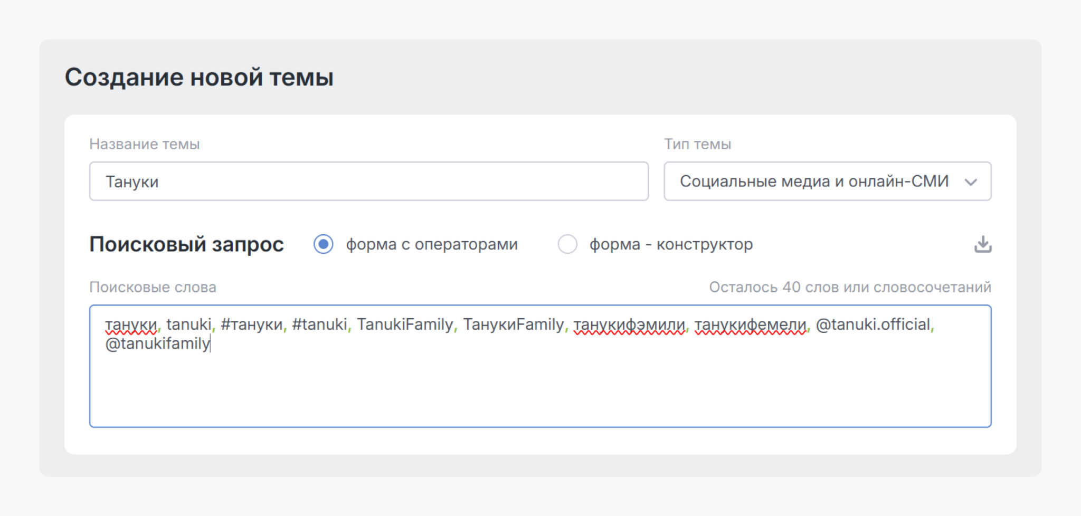The image size is (1081, 516).
Task: Click the hashtag «#tanuki» in the query
Action: click(x=319, y=324)
